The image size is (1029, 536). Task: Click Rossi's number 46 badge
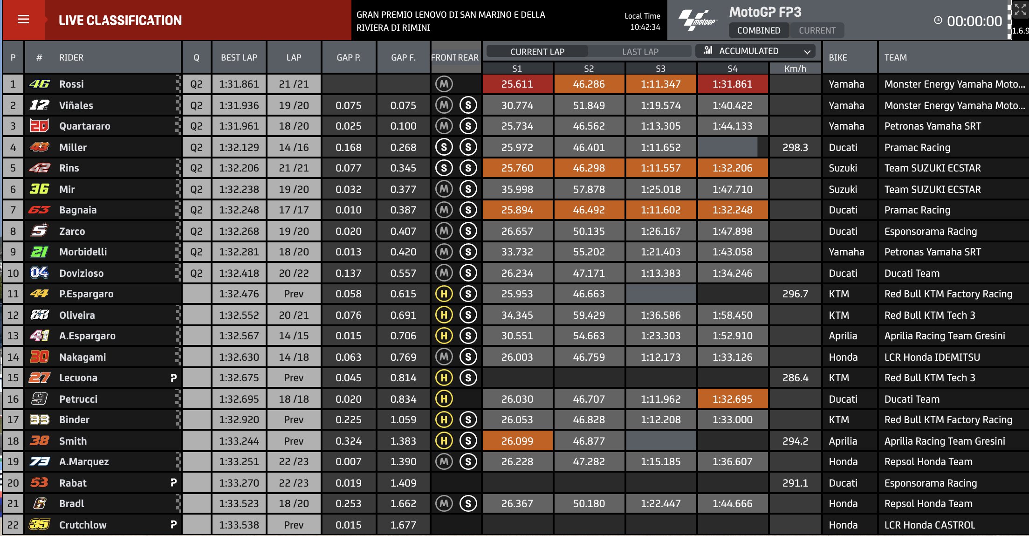(x=40, y=84)
